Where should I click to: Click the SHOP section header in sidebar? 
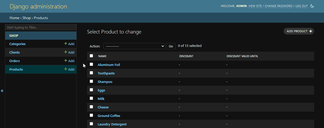[x=41, y=36]
